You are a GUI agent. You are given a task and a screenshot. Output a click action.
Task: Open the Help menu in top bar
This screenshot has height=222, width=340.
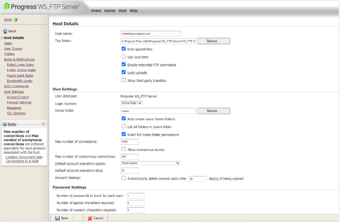pos(134,11)
